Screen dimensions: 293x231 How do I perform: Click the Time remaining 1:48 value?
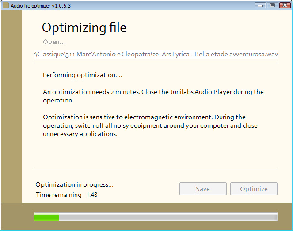[x=92, y=195]
